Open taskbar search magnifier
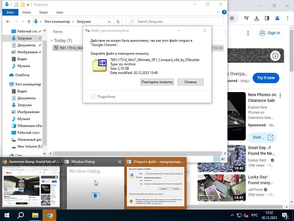The image size is (294, 221). pyautogui.click(x=21, y=215)
